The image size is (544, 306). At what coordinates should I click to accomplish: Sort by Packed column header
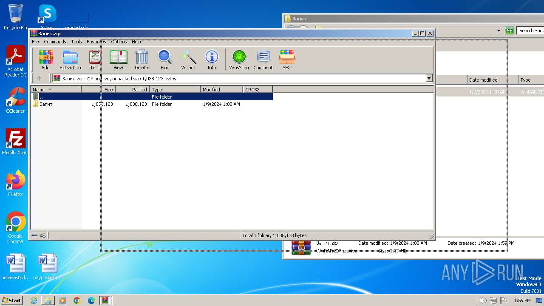[132, 90]
